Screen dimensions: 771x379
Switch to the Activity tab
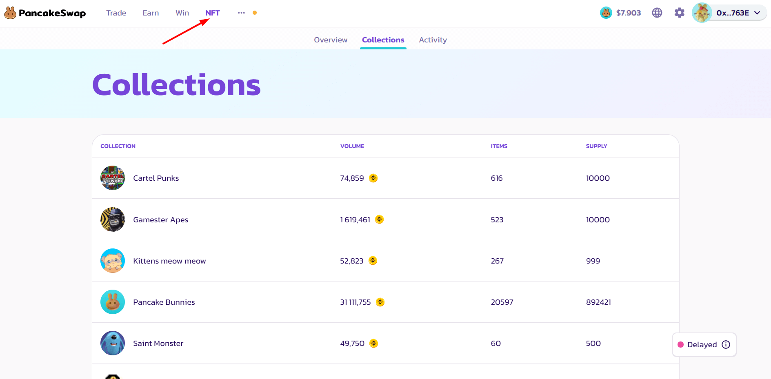click(x=433, y=40)
